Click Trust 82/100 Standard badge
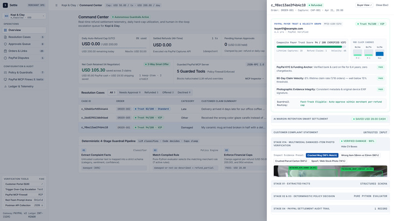The image size is (394, 221). 152,109
